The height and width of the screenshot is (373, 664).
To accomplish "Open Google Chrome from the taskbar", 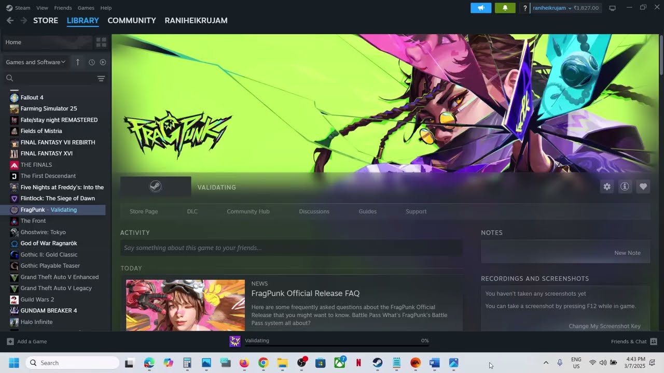I will coord(263,363).
